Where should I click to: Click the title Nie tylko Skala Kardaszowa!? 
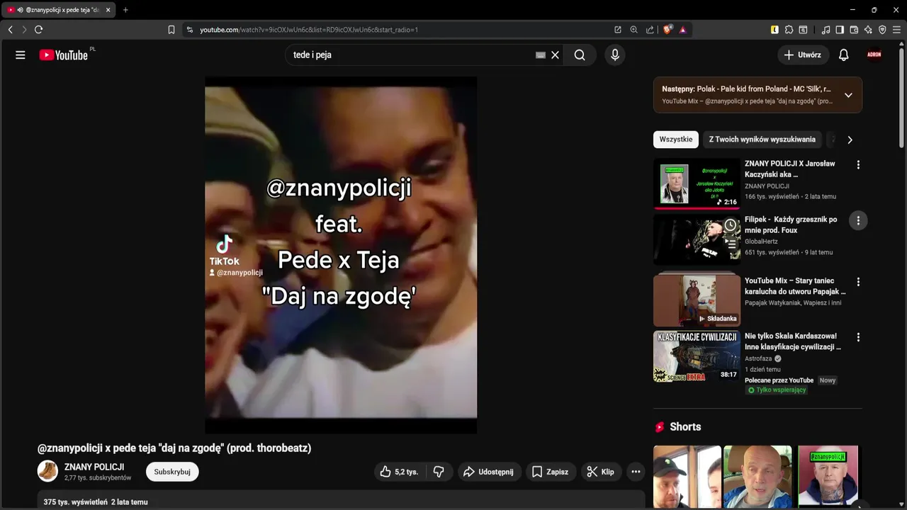792,341
